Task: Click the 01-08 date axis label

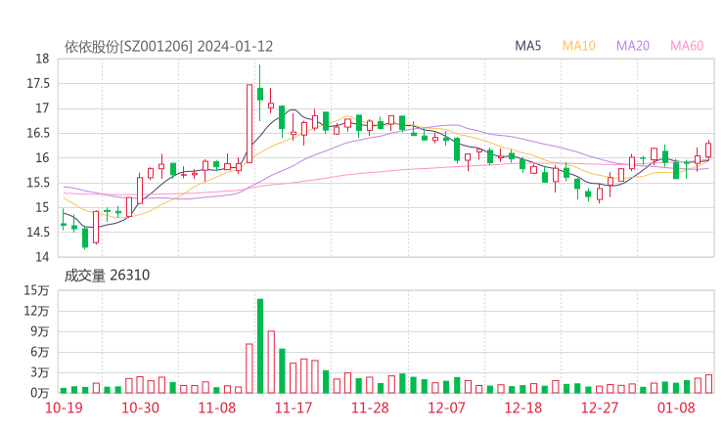Action: click(x=676, y=408)
